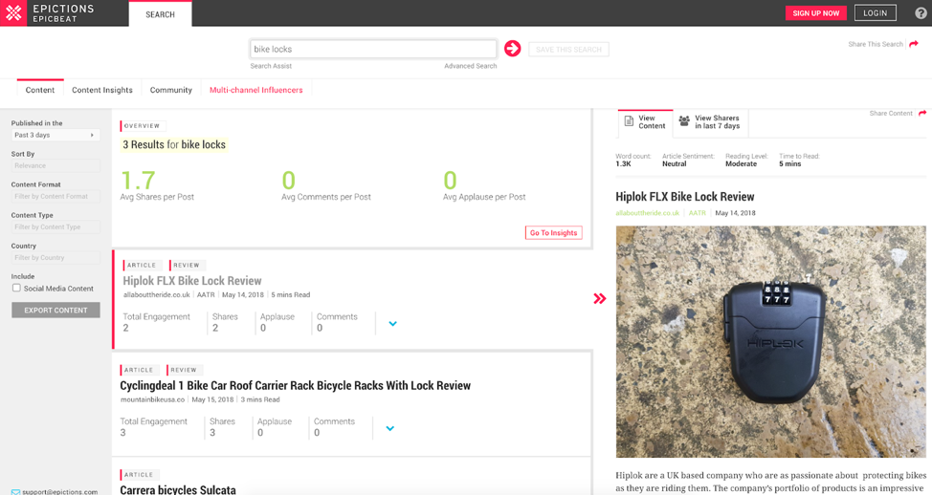The width and height of the screenshot is (932, 495).
Task: Open Multi-channel Influencers tab
Action: (256, 90)
